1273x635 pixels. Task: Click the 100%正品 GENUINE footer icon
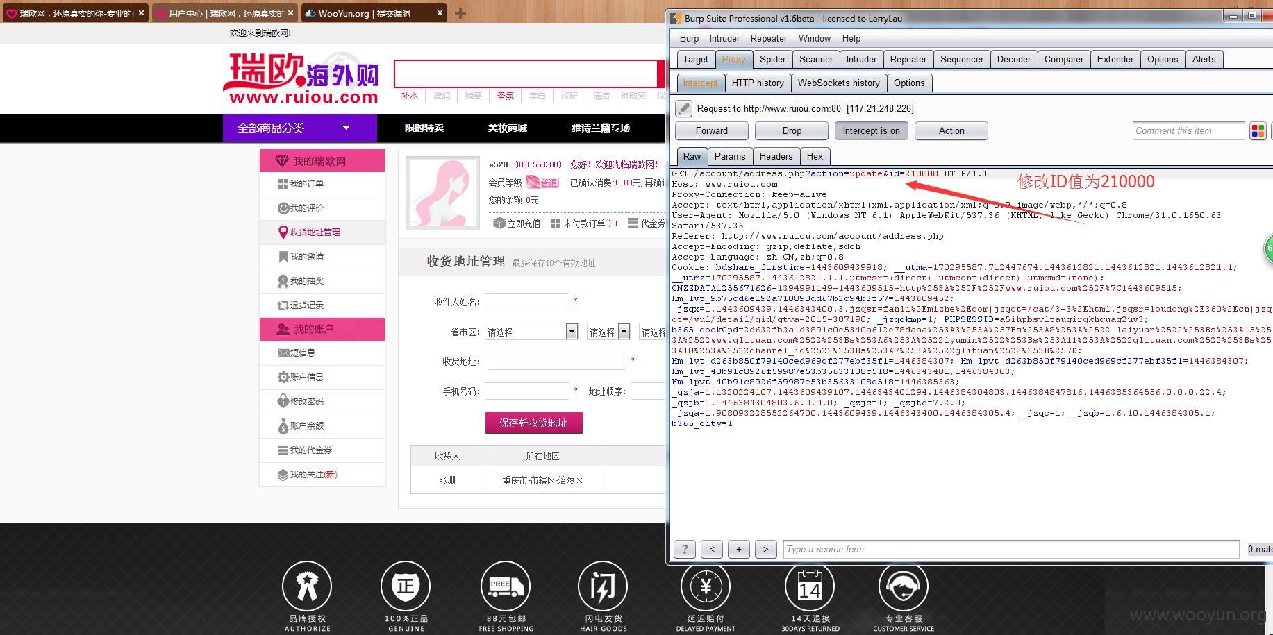click(406, 586)
